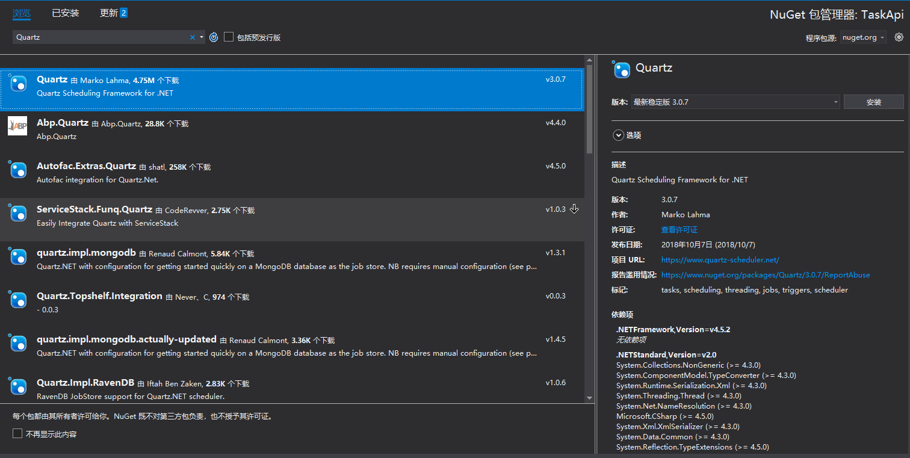Viewport: 910px width, 458px height.
Task: Click the publish date 2018年10月7日 value
Action: pos(708,245)
